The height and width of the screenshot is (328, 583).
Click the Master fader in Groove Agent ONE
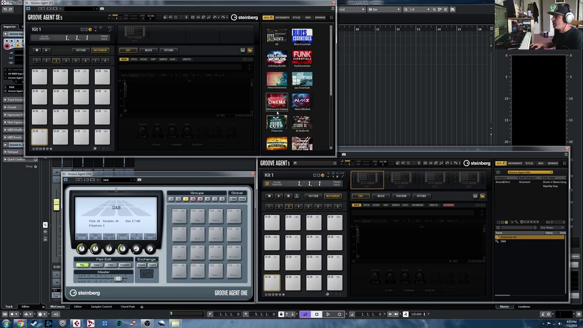(x=118, y=278)
